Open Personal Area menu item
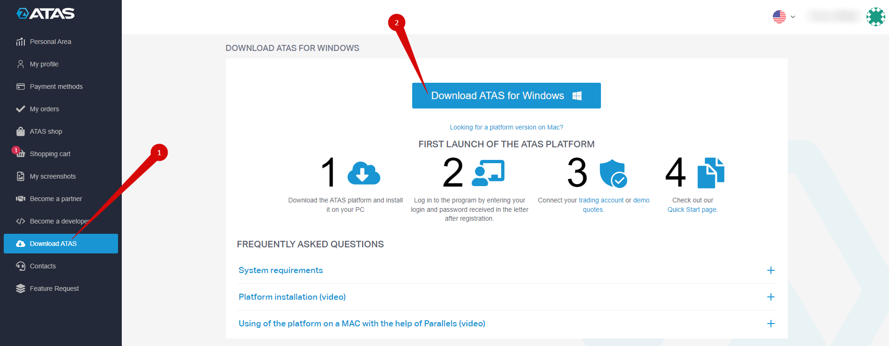This screenshot has height=346, width=889. click(61, 42)
